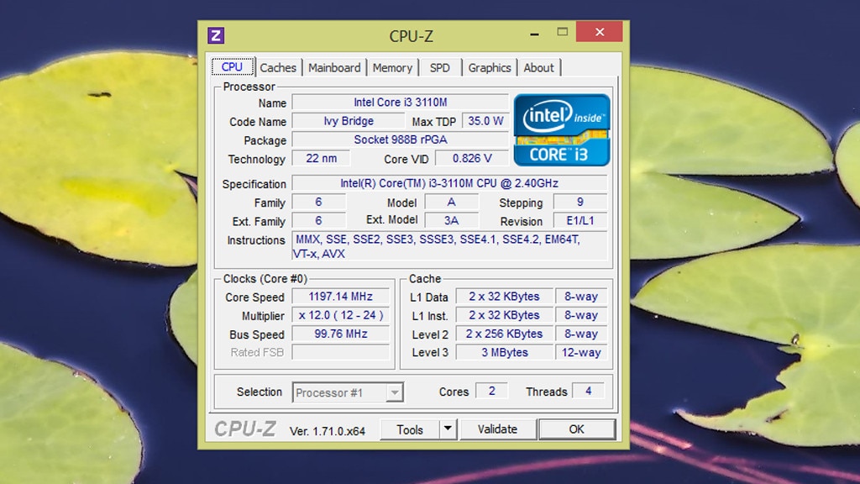This screenshot has height=484, width=860.
Task: Click the processor Name field
Action: [x=402, y=102]
